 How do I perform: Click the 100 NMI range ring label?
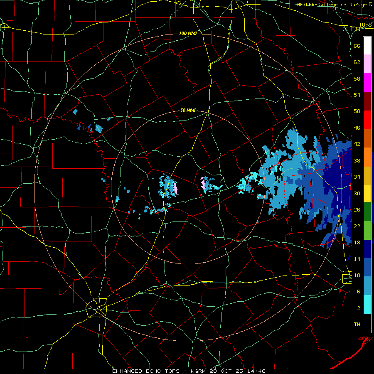tap(188, 33)
